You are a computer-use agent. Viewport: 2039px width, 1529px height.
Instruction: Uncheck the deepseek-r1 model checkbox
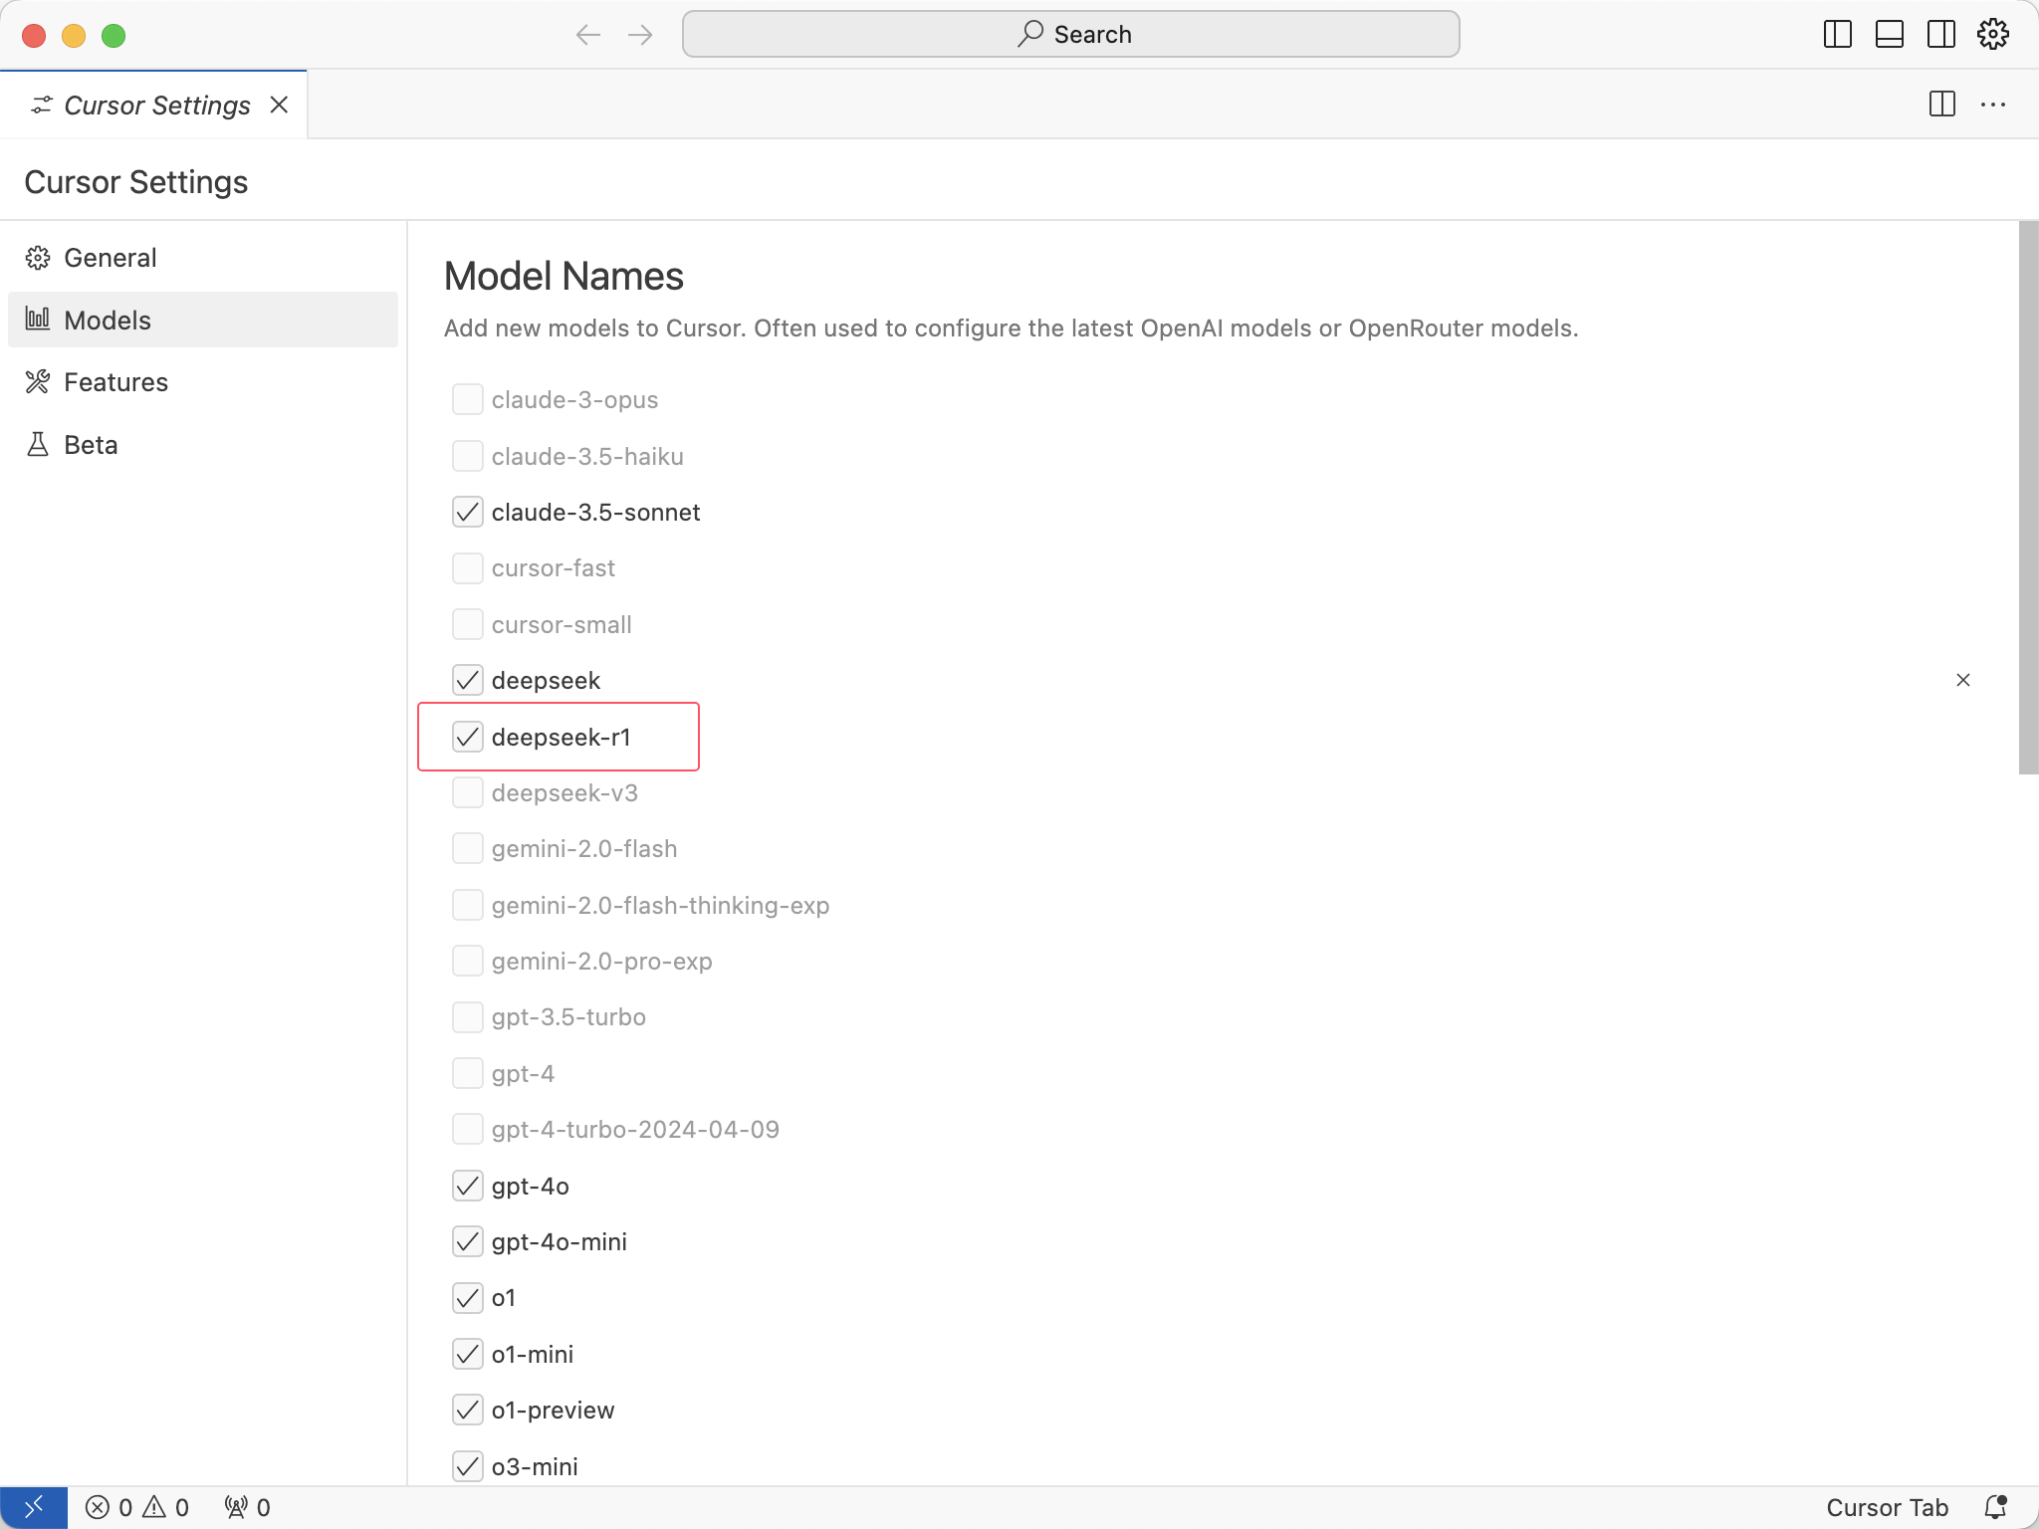coord(467,737)
